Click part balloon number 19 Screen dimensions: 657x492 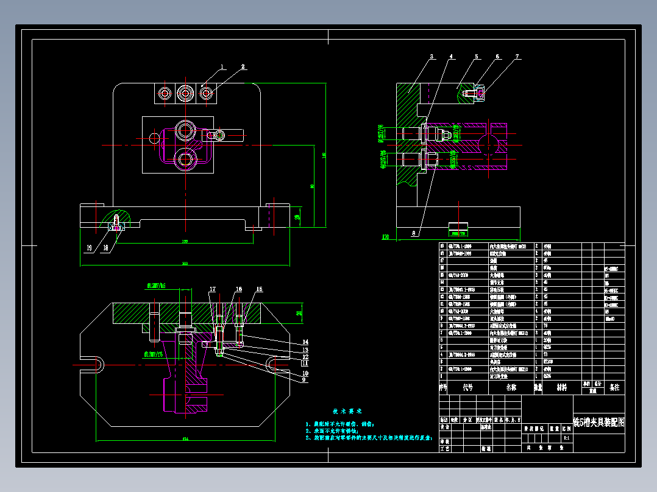coord(89,248)
